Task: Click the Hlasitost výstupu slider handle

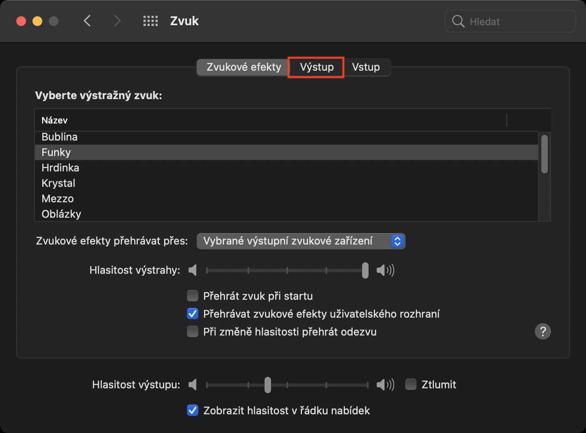Action: tap(267, 385)
